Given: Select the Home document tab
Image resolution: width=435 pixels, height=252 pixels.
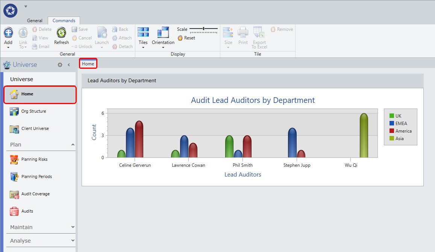Looking at the screenshot, I should pos(88,64).
